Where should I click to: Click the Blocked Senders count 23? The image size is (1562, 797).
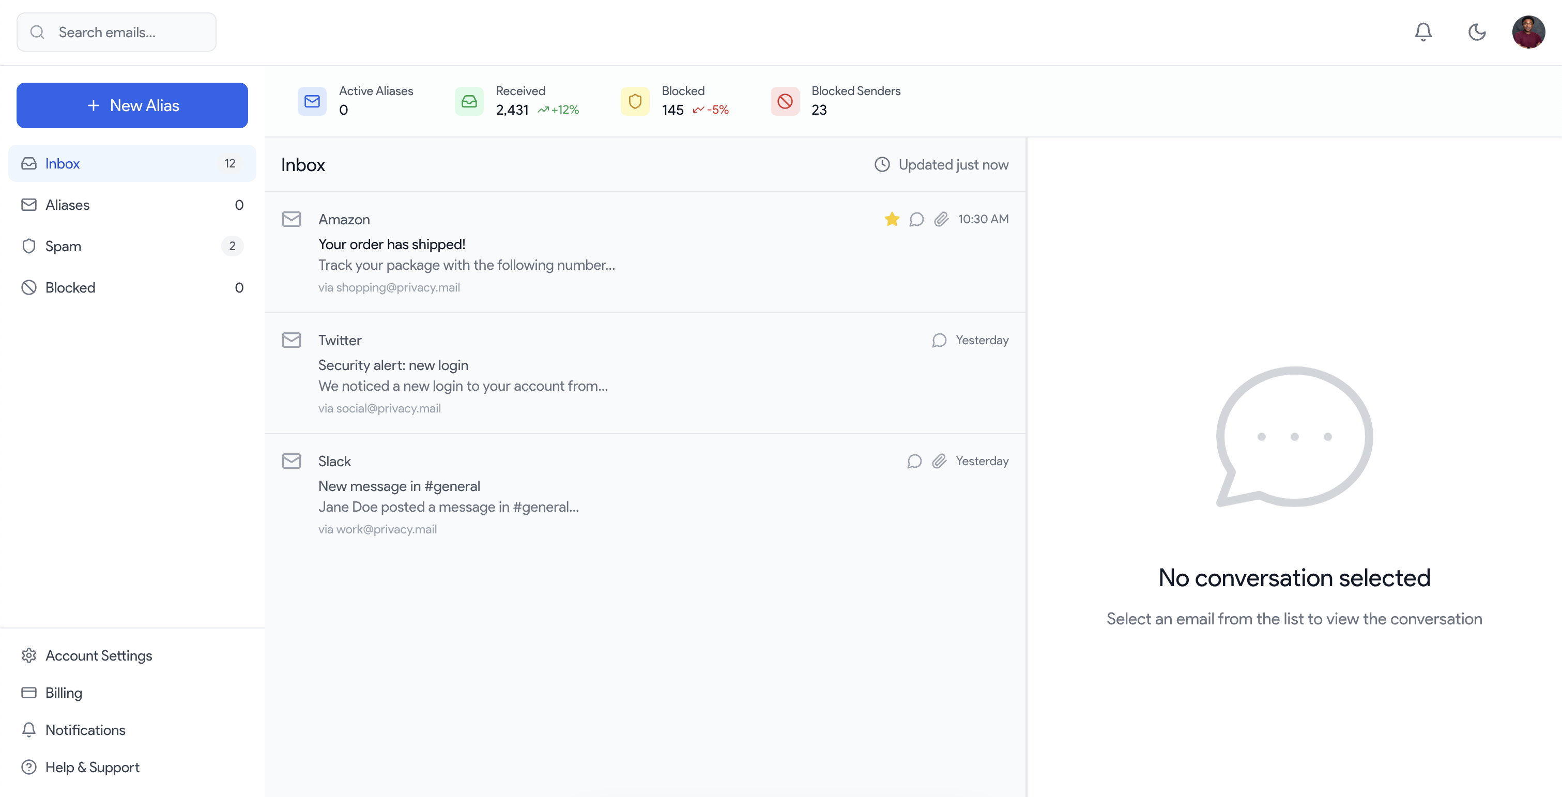(819, 111)
